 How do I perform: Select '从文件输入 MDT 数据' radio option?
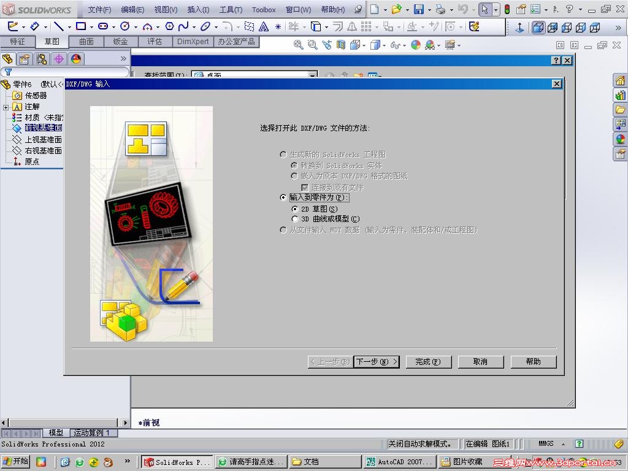coord(283,230)
